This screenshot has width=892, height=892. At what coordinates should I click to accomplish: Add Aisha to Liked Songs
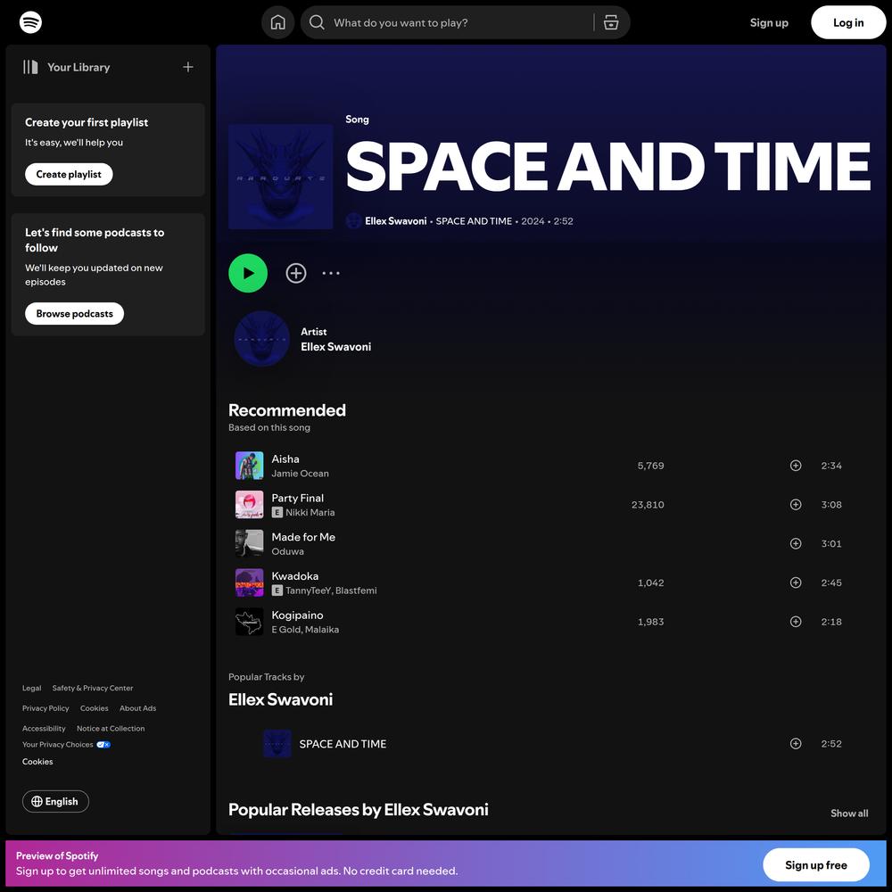coord(796,466)
